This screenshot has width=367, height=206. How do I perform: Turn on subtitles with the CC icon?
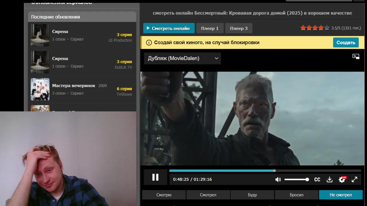coord(317,180)
